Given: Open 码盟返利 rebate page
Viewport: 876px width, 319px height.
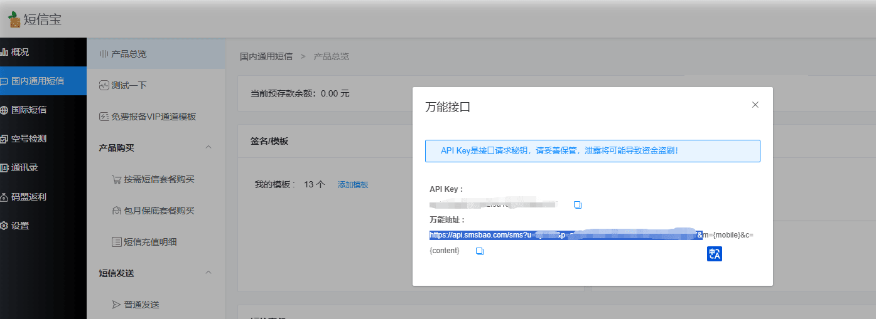Looking at the screenshot, I should click(x=28, y=197).
